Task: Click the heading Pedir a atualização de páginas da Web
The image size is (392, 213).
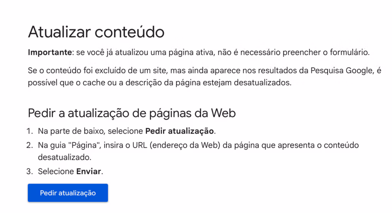Action: (x=132, y=113)
